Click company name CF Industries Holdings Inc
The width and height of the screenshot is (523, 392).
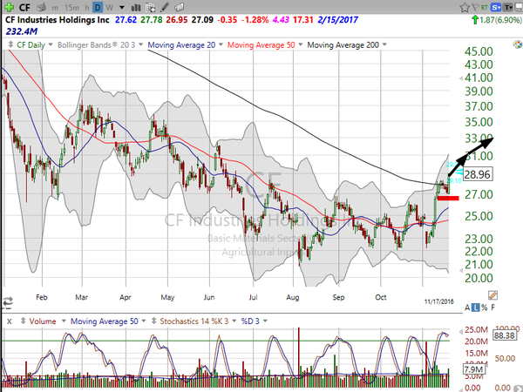pos(57,20)
